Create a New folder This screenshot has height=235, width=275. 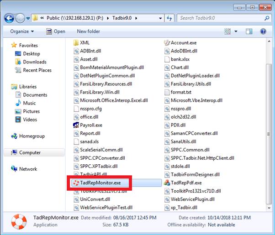[89, 31]
